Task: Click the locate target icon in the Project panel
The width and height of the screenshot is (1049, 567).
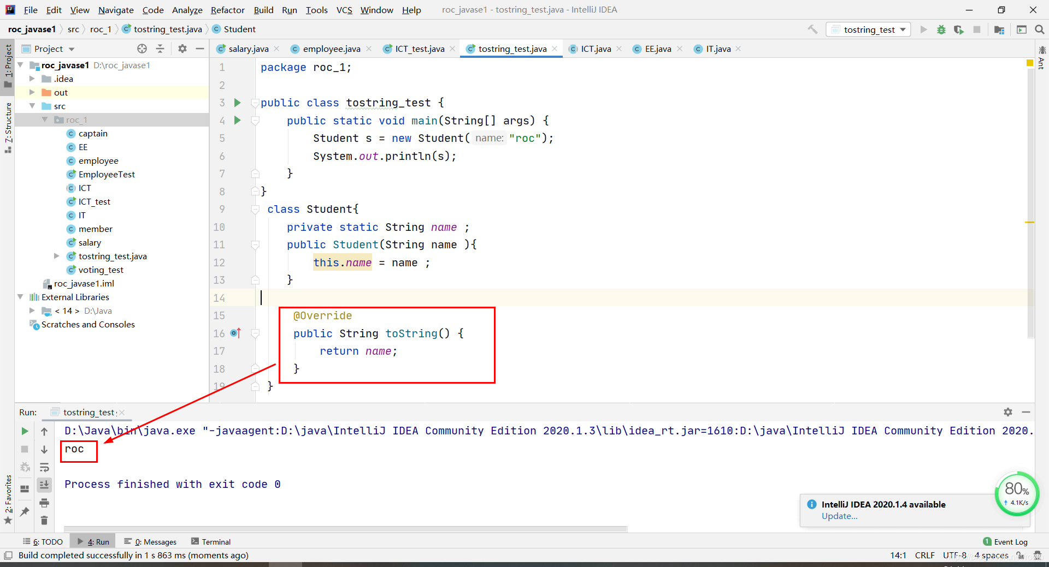Action: pos(142,49)
